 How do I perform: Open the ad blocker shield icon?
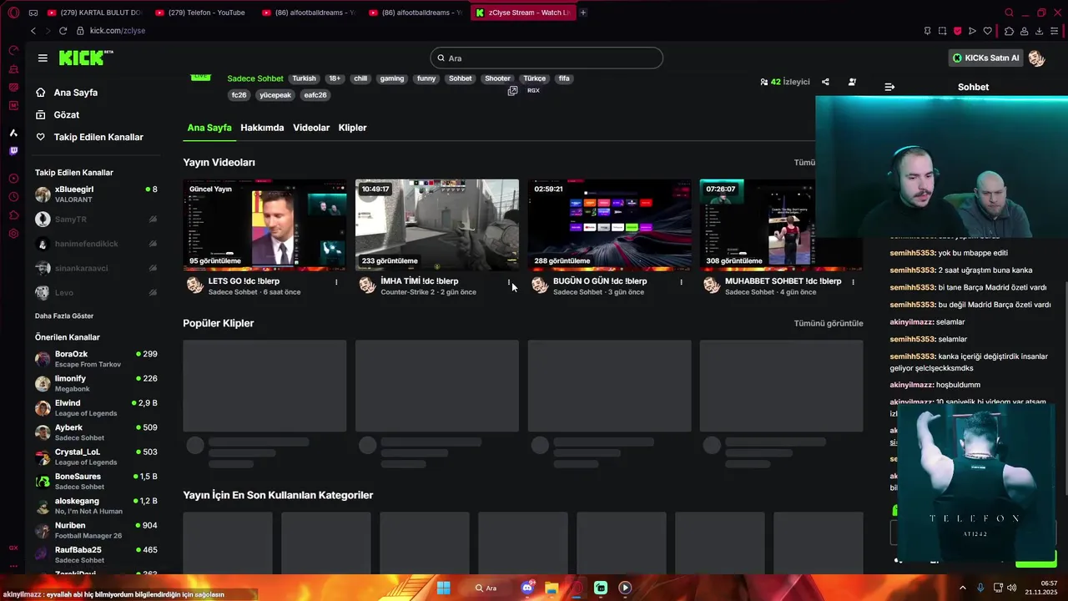pos(957,31)
